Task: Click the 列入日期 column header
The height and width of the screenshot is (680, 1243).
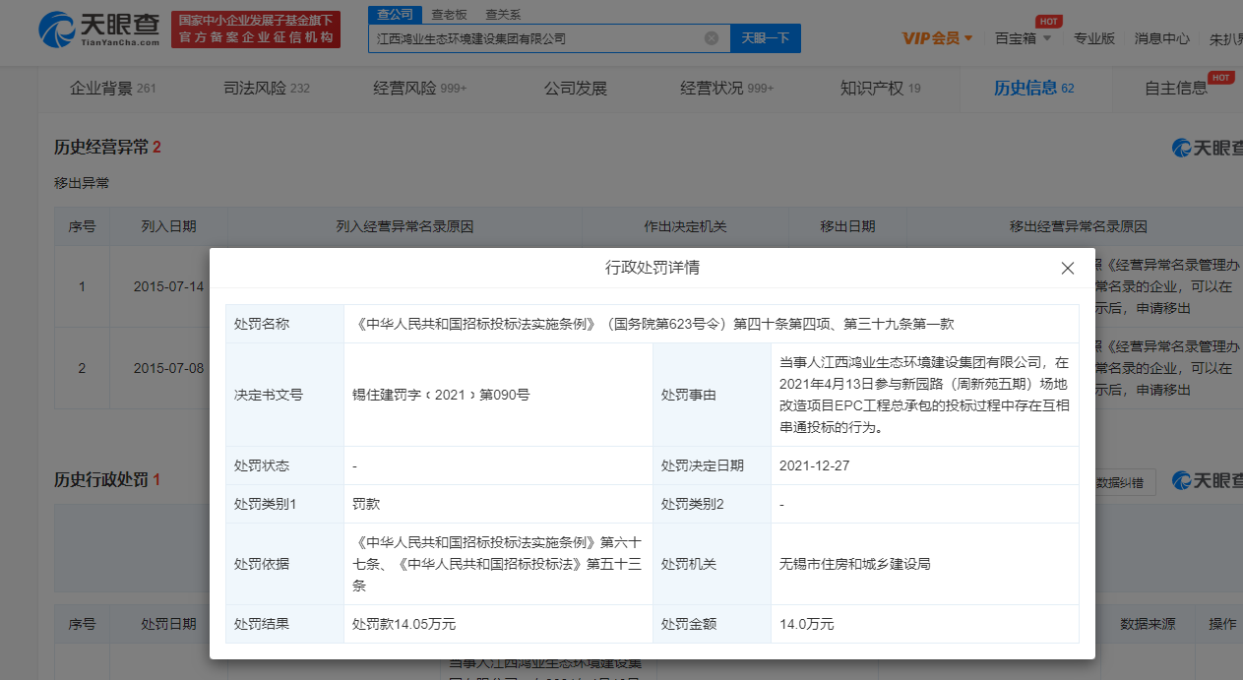Action: point(168,226)
